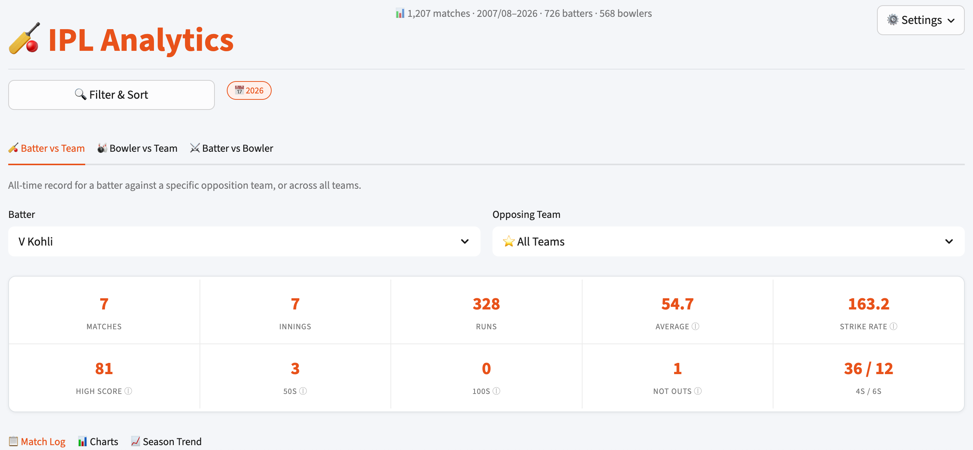Image resolution: width=973 pixels, height=450 pixels.
Task: Open the Filter & Sort panel
Action: [111, 95]
